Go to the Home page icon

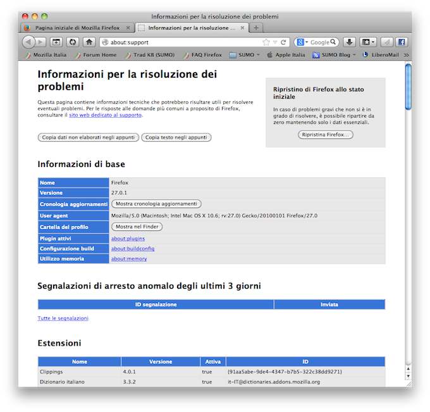[x=89, y=42]
